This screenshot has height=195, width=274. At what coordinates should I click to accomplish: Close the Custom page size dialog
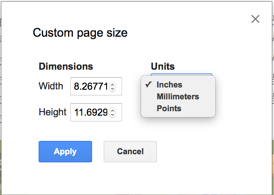[x=255, y=19]
